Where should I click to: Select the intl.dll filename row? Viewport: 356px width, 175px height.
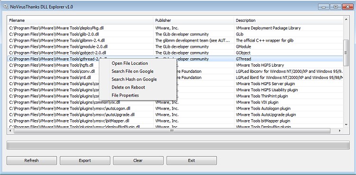pos(50,78)
